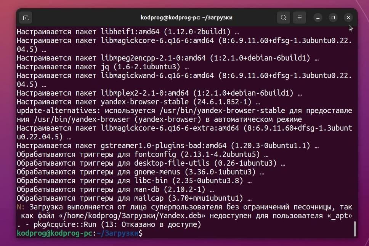
Task: Click the gstreamer1.0-plugins-bad:amd64 package line
Action: 168,145
